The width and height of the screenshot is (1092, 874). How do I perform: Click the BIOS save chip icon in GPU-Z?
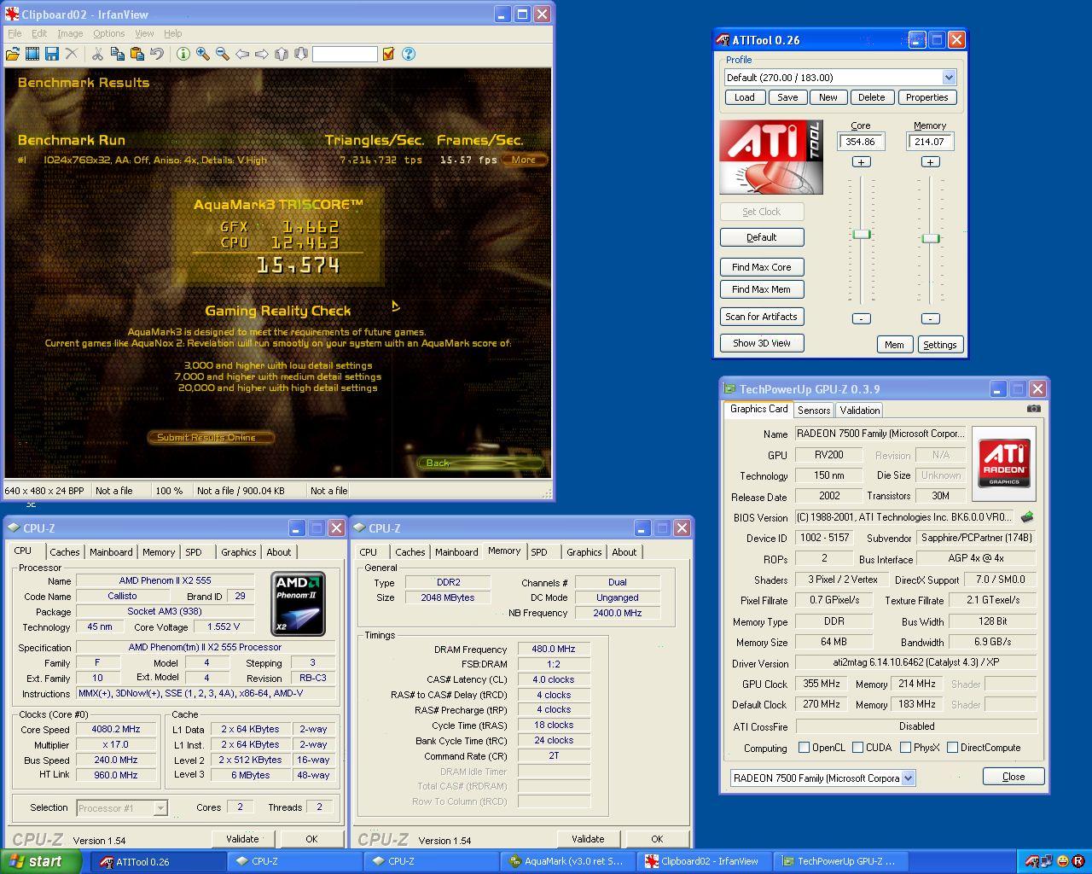click(x=1027, y=516)
